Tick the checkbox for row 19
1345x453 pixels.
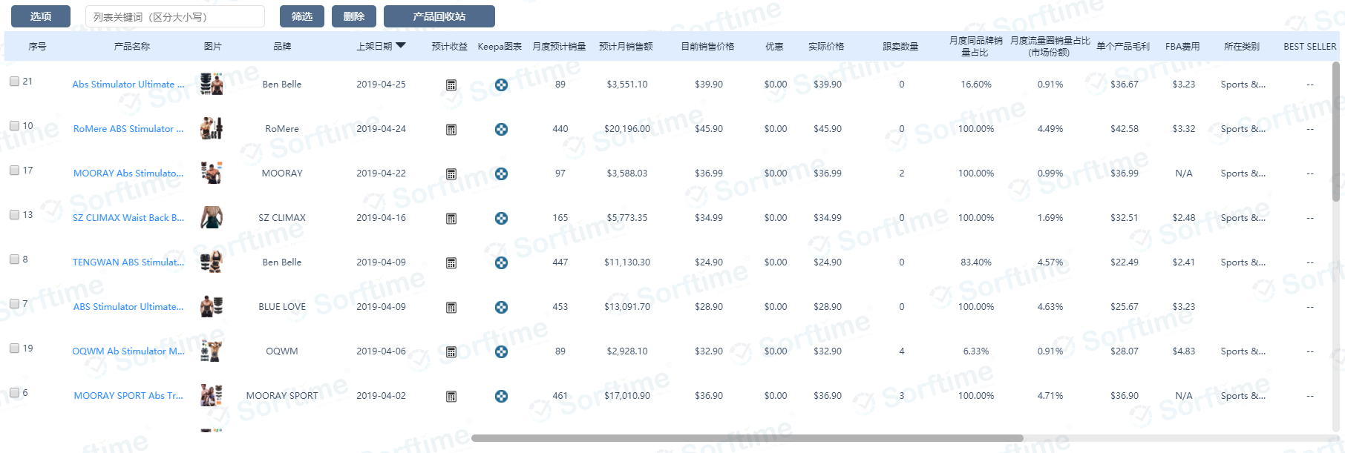pyautogui.click(x=14, y=348)
